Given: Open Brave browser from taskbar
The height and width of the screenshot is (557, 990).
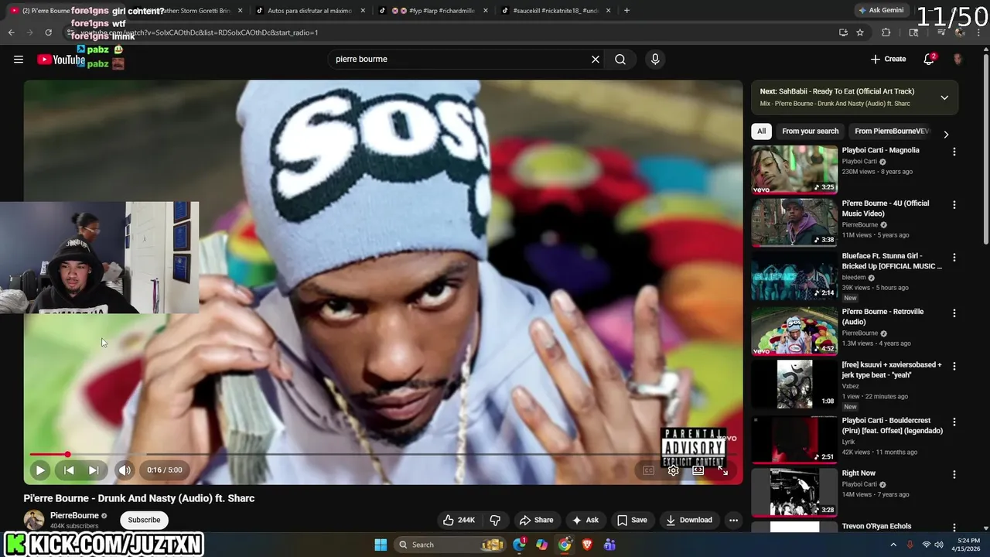Looking at the screenshot, I should click(587, 545).
